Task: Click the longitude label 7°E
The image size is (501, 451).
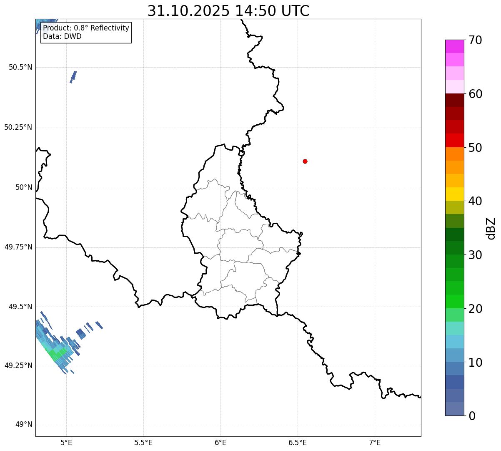Action: 375,442
